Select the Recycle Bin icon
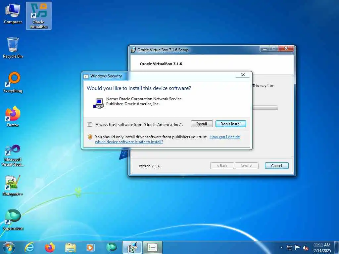 coord(13,48)
